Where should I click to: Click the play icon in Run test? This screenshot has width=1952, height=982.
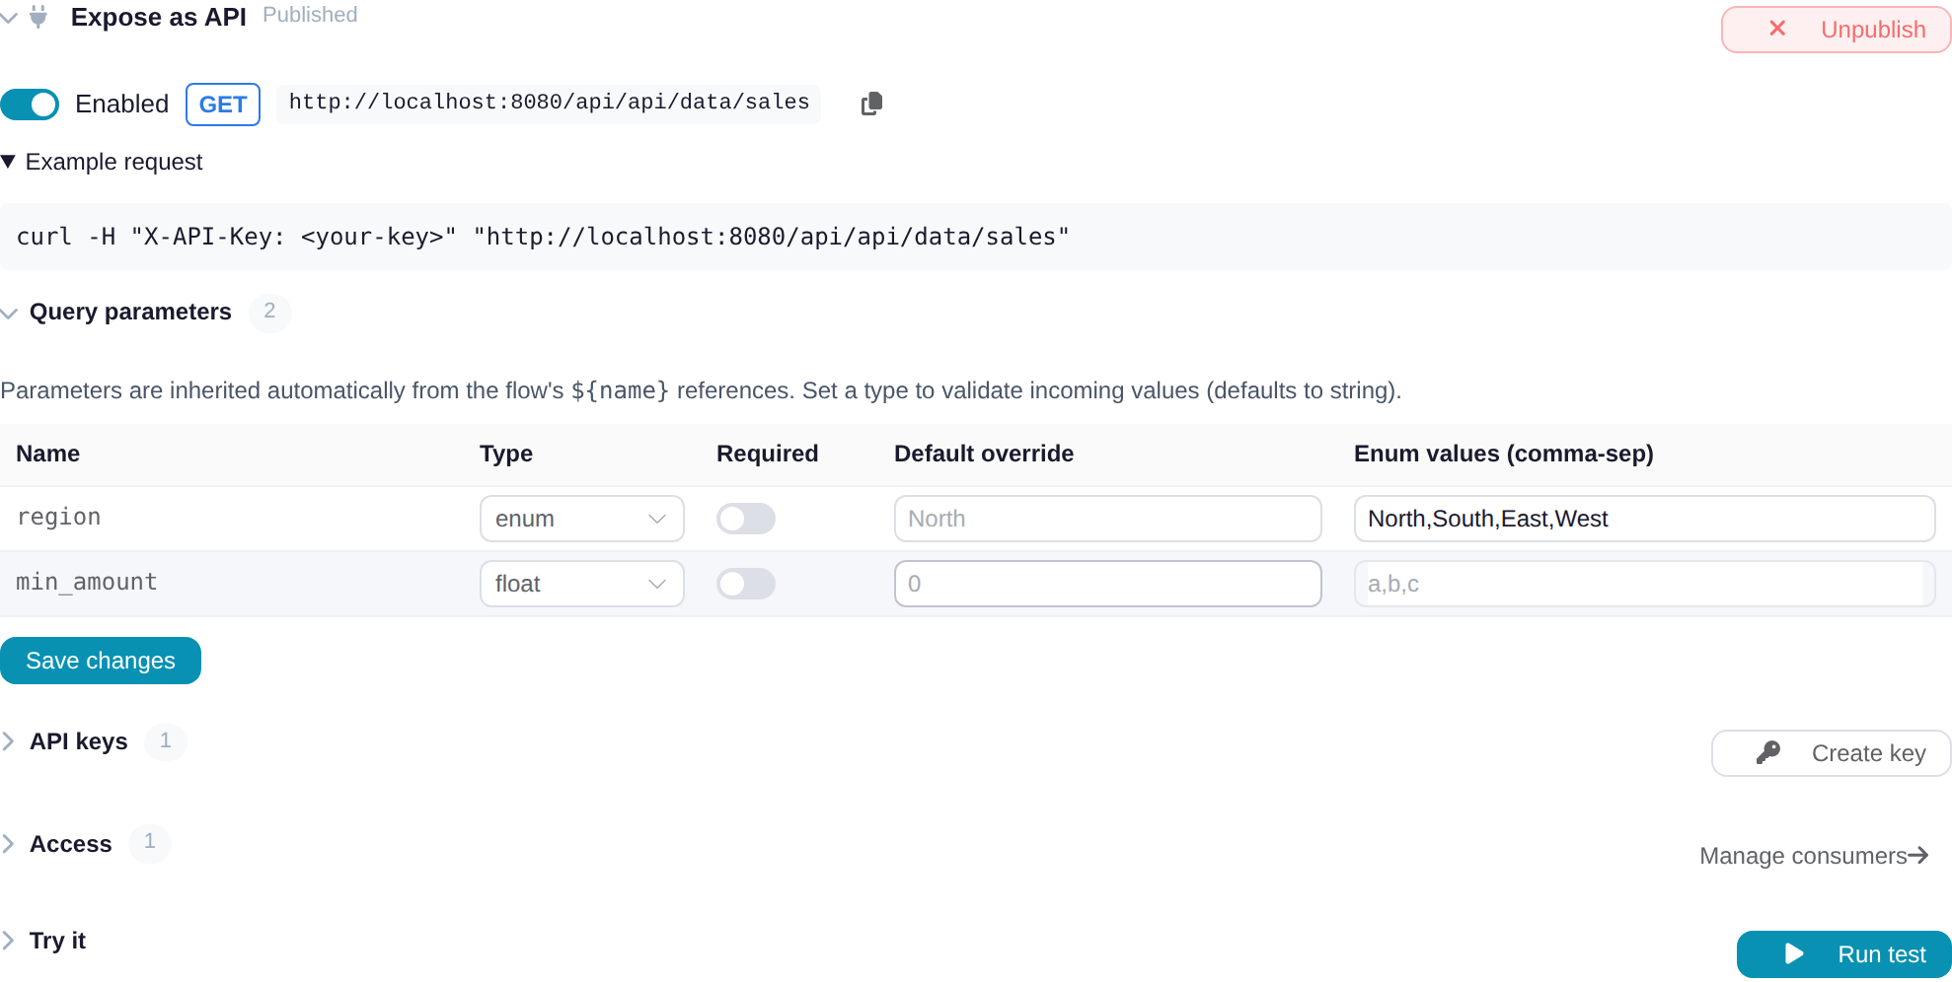tap(1794, 954)
